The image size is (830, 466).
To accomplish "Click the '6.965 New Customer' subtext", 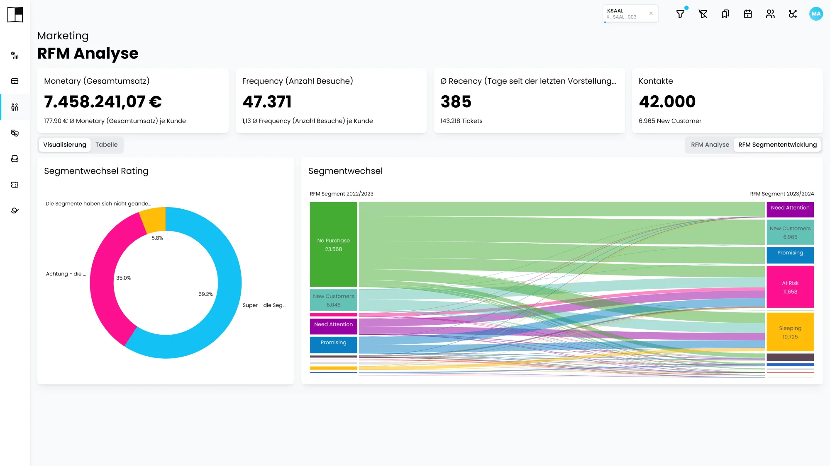I will [x=670, y=121].
